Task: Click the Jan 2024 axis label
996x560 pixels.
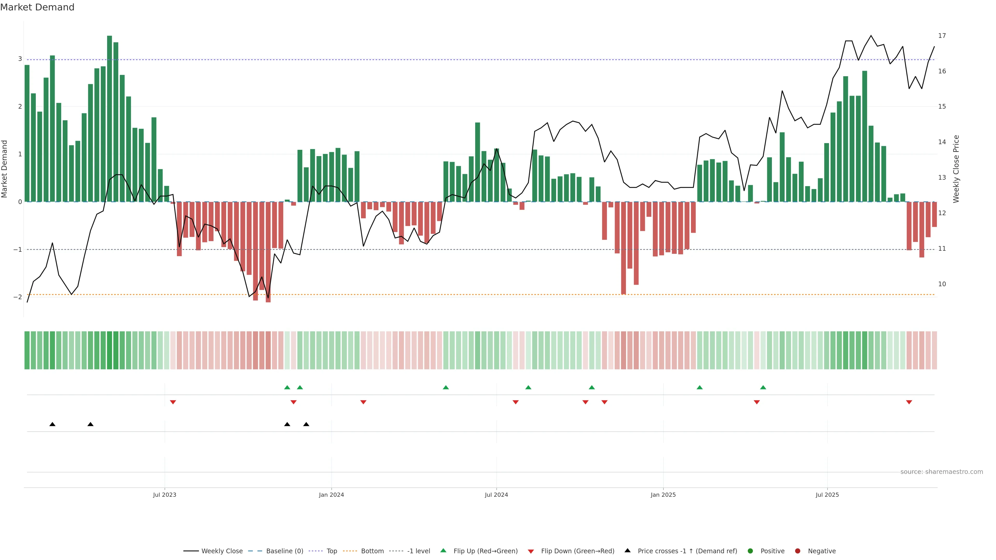Action: pyautogui.click(x=331, y=495)
